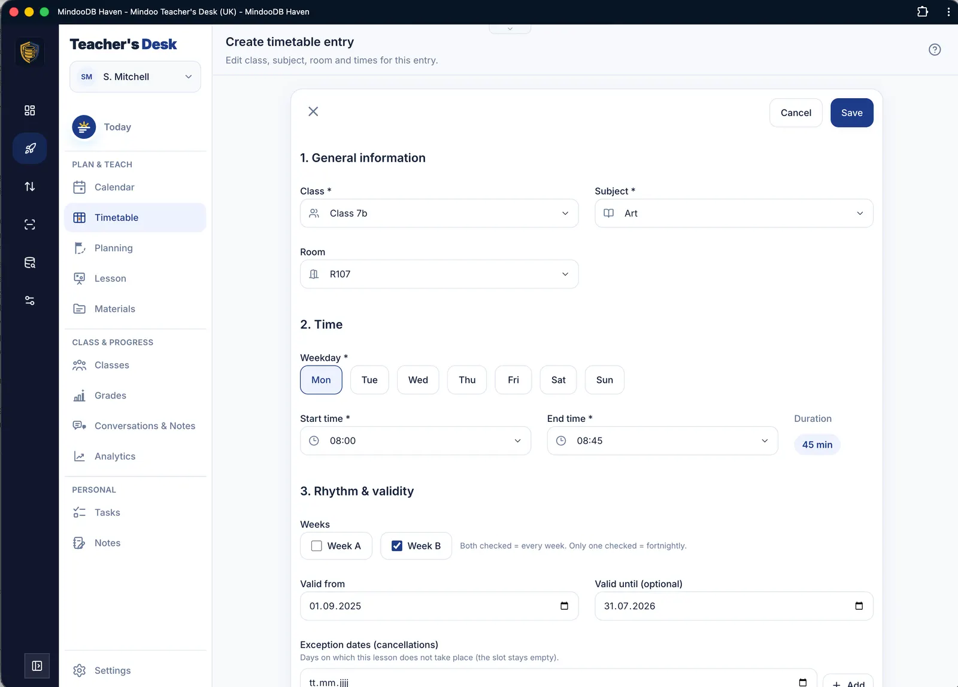Viewport: 958px width, 687px height.
Task: Go to Planning in the sidebar
Action: tap(135, 248)
